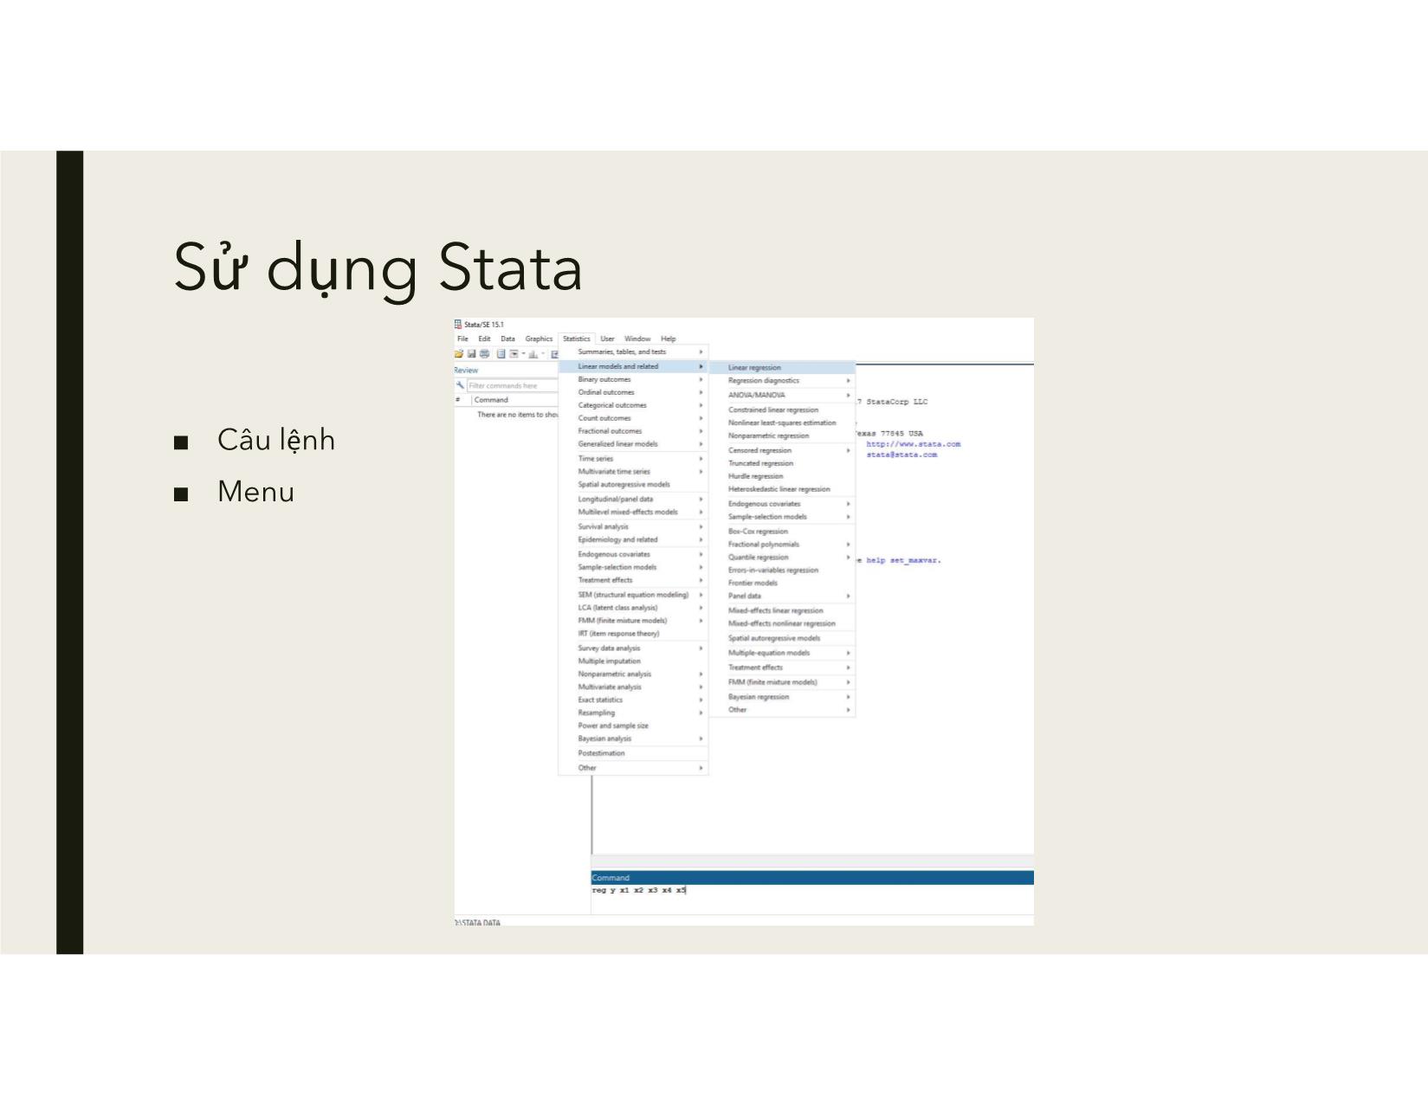Expand the Ordinal outcomes submenu

click(x=634, y=392)
